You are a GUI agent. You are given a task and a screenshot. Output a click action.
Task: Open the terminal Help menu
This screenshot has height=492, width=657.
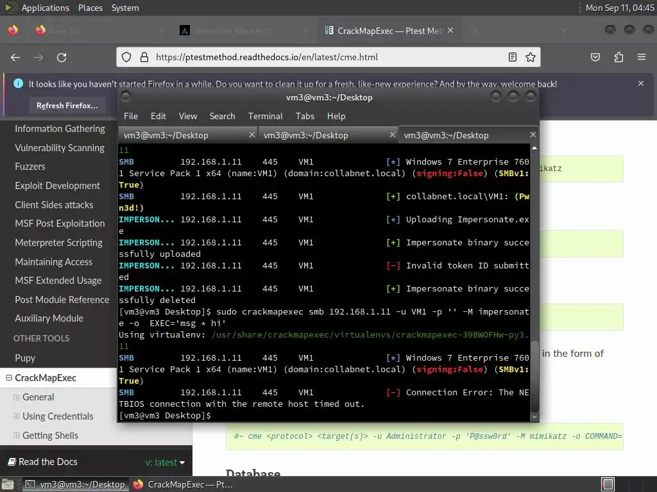click(x=336, y=116)
